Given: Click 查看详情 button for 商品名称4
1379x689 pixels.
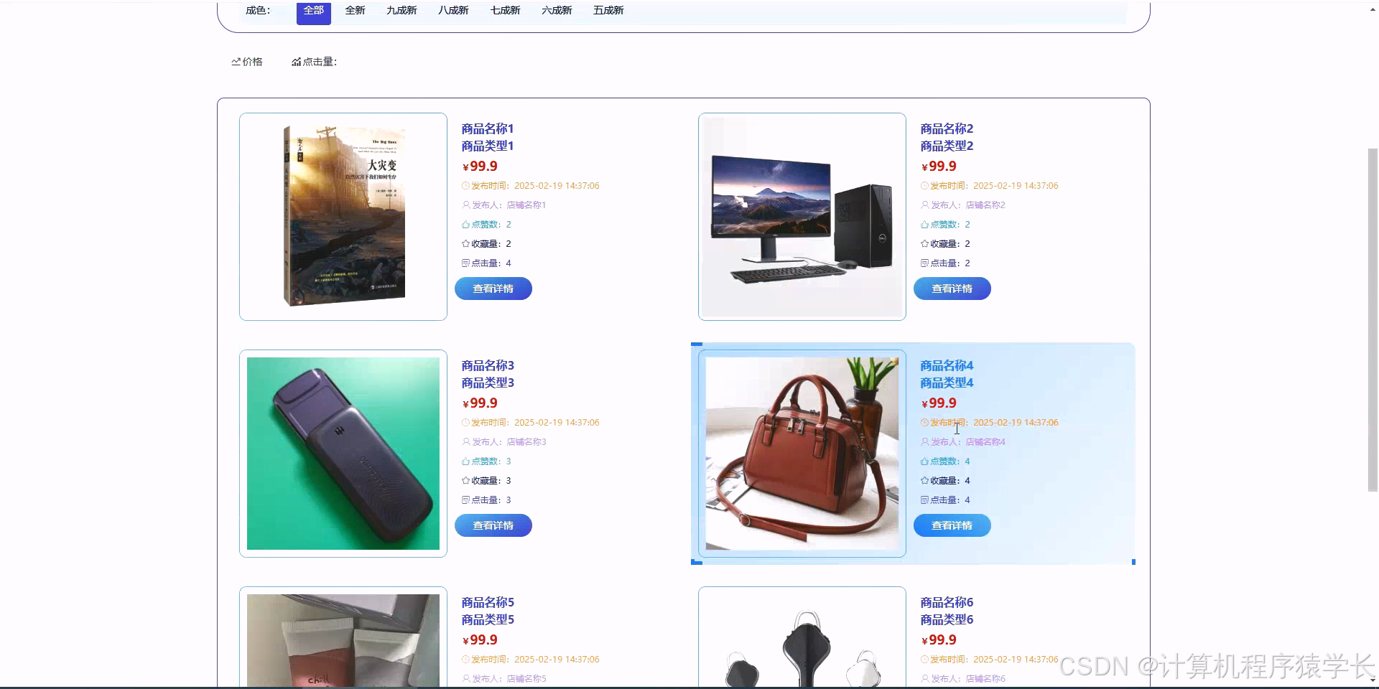Looking at the screenshot, I should pyautogui.click(x=952, y=525).
